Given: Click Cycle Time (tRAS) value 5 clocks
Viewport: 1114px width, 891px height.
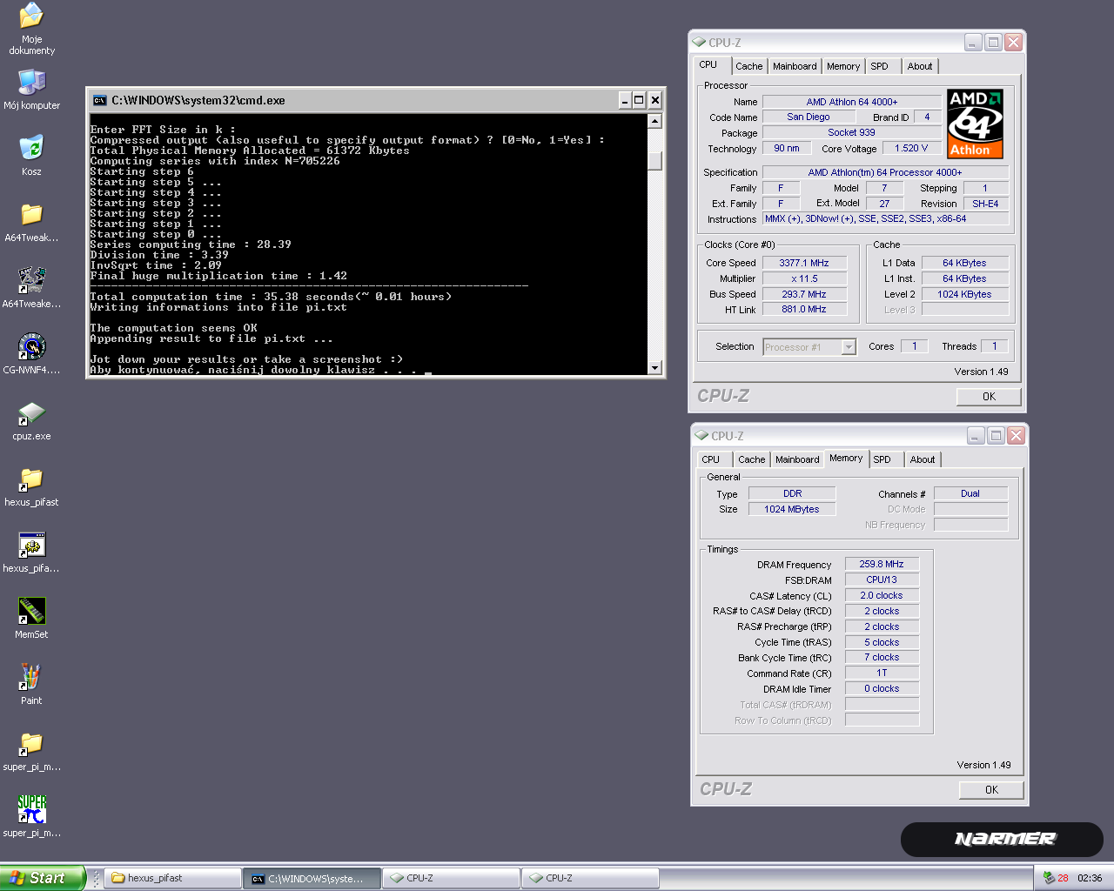Looking at the screenshot, I should click(x=882, y=642).
